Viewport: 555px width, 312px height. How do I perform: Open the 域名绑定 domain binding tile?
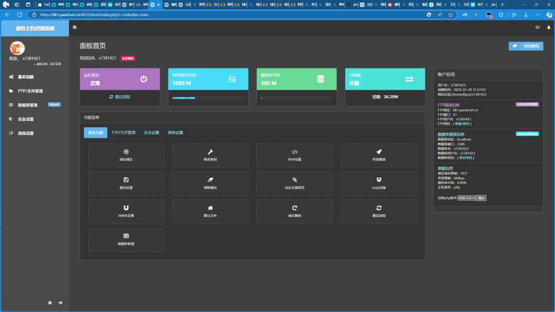[x=126, y=155]
